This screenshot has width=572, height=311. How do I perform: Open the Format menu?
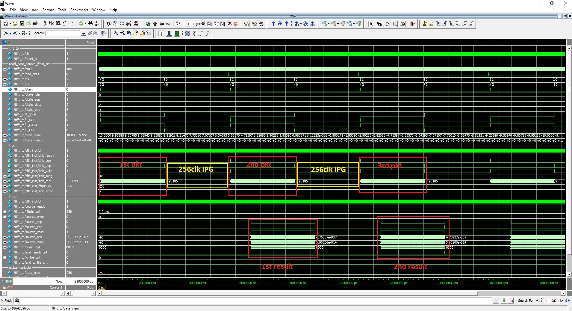coord(48,10)
